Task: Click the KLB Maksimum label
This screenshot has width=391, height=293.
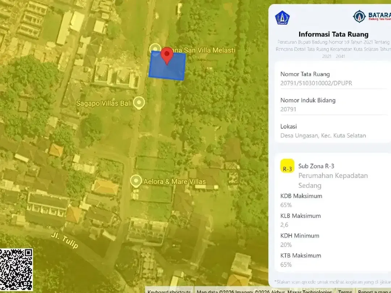Action: [x=300, y=216]
